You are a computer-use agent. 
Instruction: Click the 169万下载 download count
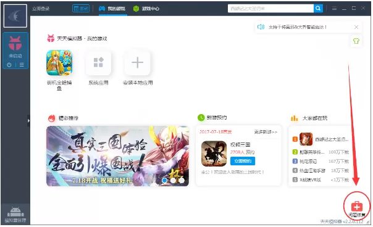[338, 152]
